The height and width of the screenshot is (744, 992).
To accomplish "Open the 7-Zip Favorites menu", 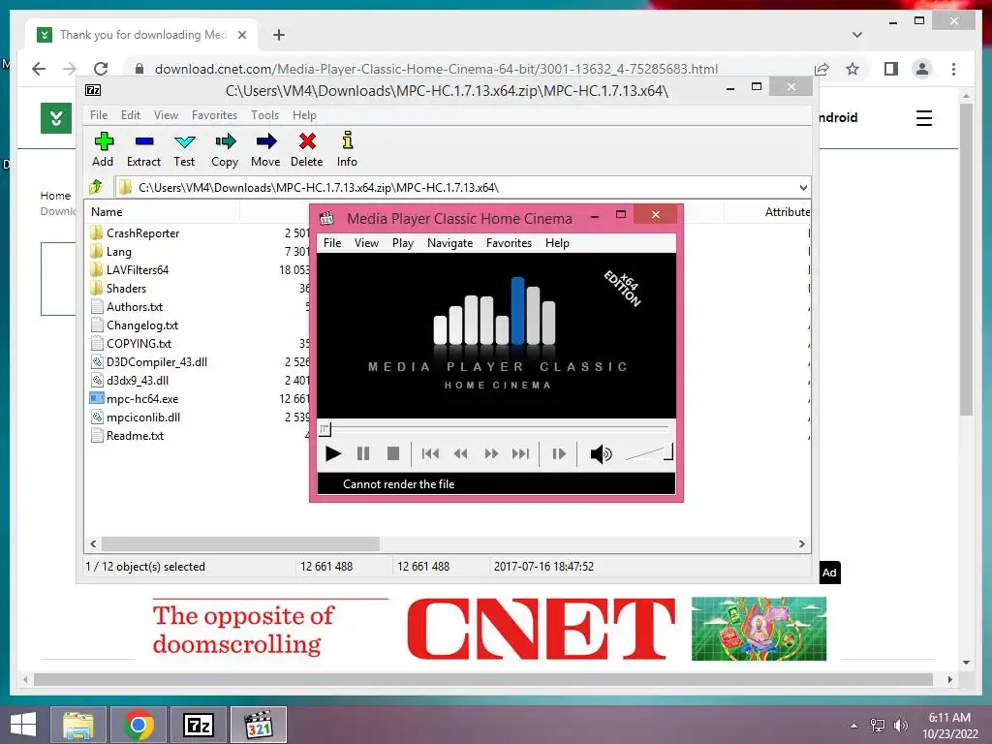I will coord(214,115).
